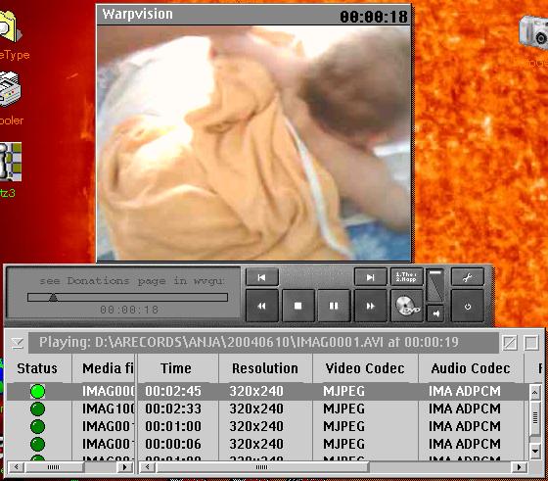Viewport: 548px width, 481px height.
Task: Click inside the video picture area
Action: click(x=253, y=143)
